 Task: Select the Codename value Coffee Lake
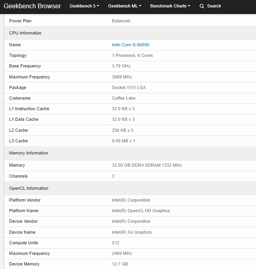pos(124,98)
